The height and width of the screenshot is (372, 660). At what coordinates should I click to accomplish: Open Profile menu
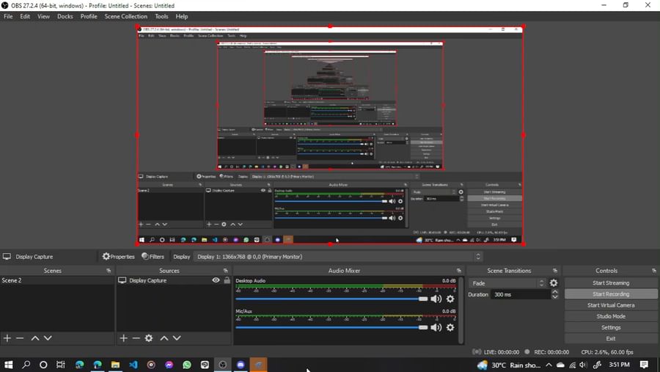(89, 16)
